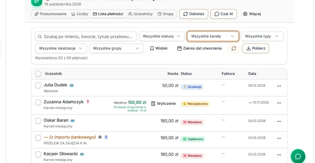Select the Zuzanna Adamczyk row checkbox
The width and height of the screenshot is (315, 163).
38,102
